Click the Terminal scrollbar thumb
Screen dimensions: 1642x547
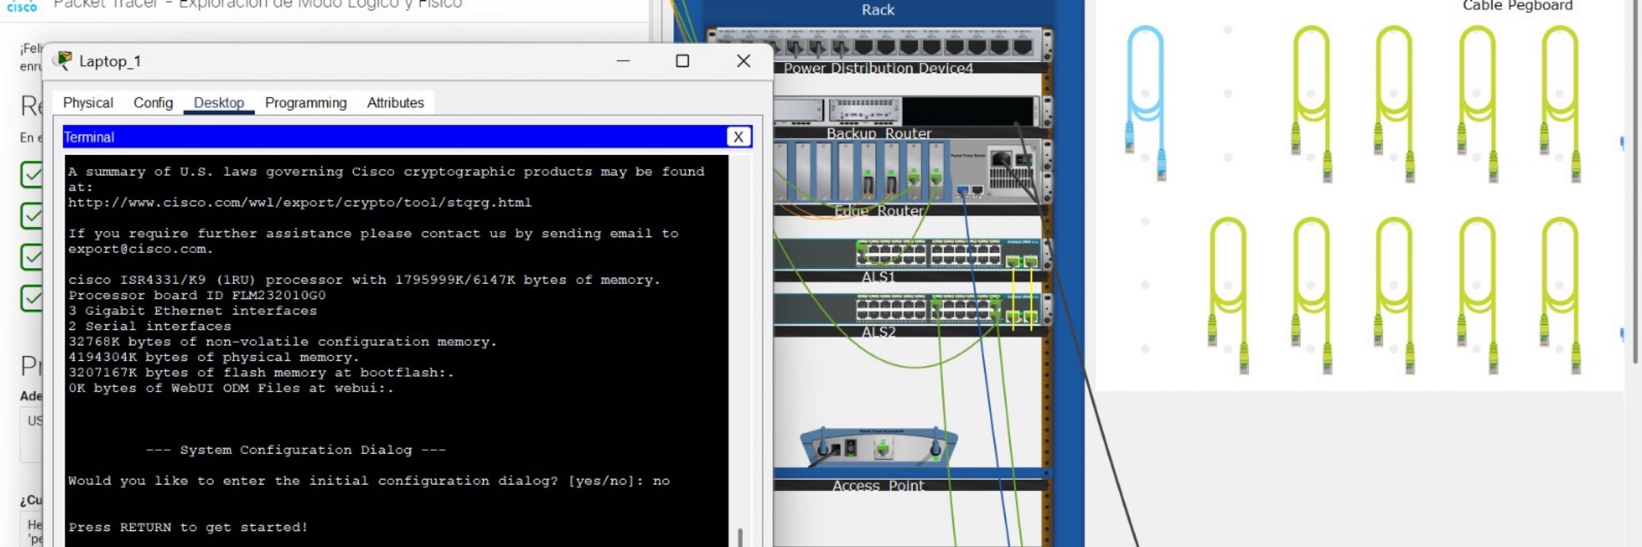pyautogui.click(x=739, y=538)
